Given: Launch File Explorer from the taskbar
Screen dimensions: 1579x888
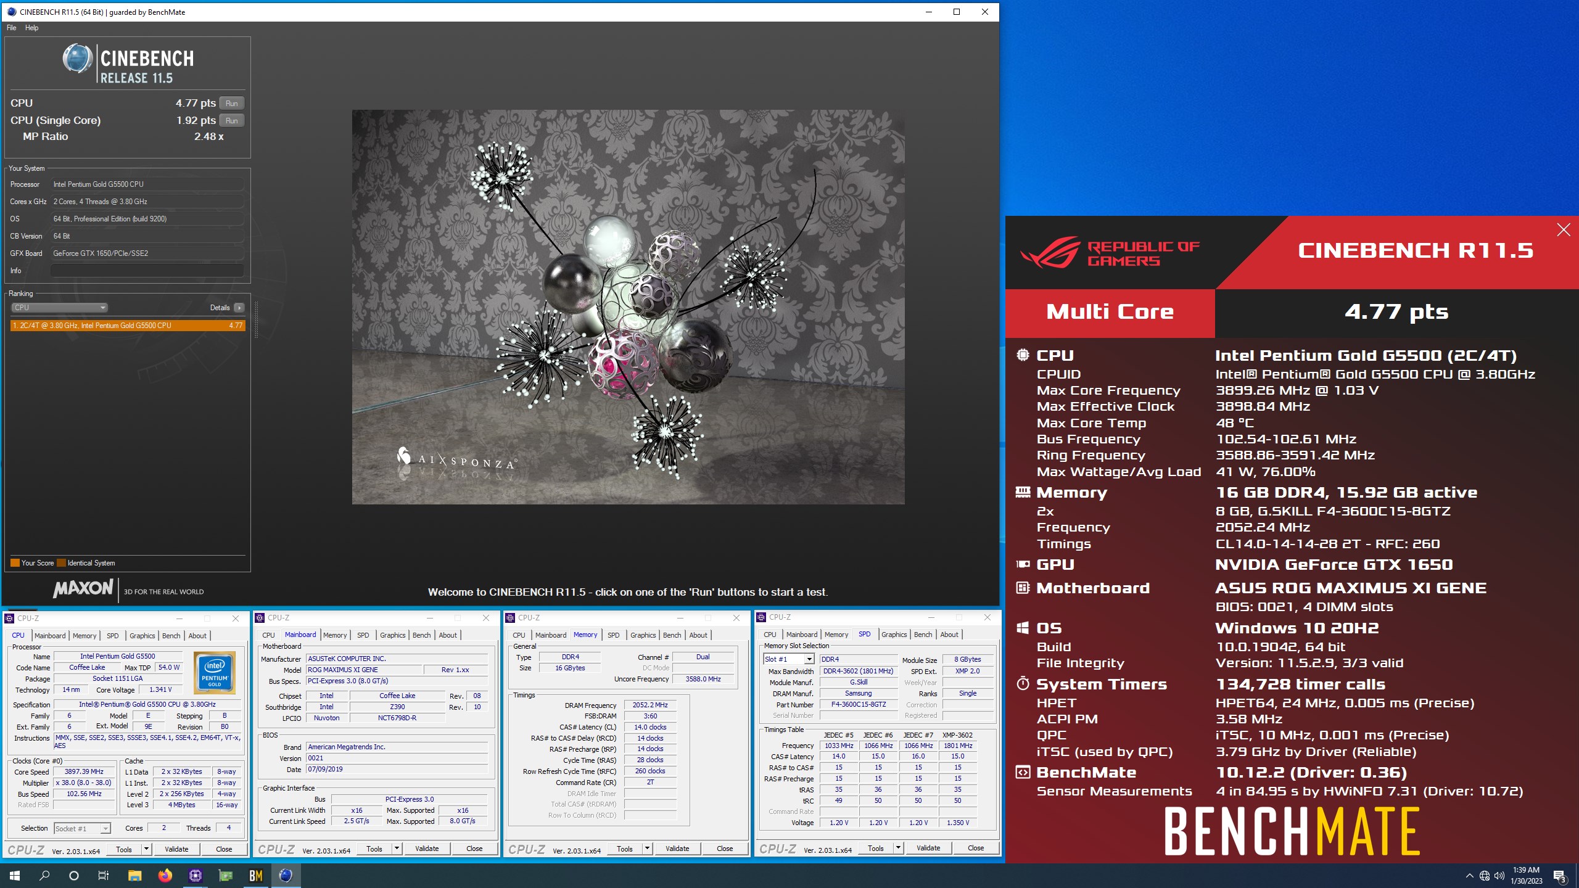Looking at the screenshot, I should [134, 875].
